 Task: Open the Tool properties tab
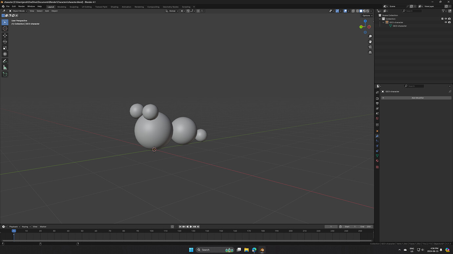(x=377, y=92)
